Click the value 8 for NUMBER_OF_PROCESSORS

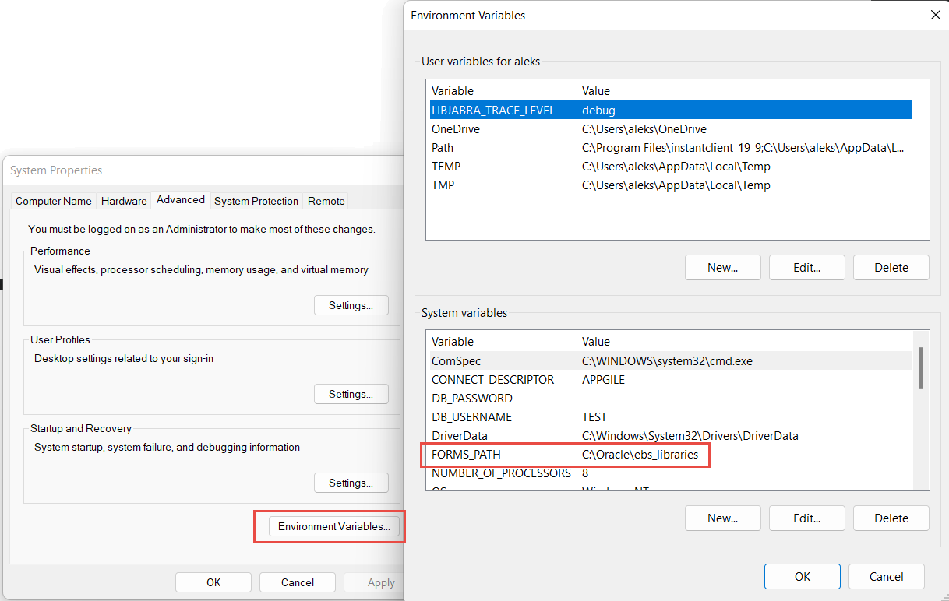point(585,473)
